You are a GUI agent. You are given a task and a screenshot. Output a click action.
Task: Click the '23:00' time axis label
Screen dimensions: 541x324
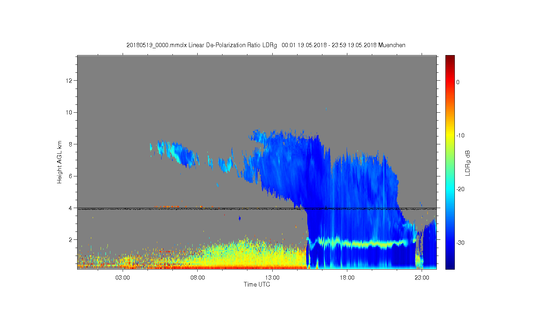(x=422, y=278)
